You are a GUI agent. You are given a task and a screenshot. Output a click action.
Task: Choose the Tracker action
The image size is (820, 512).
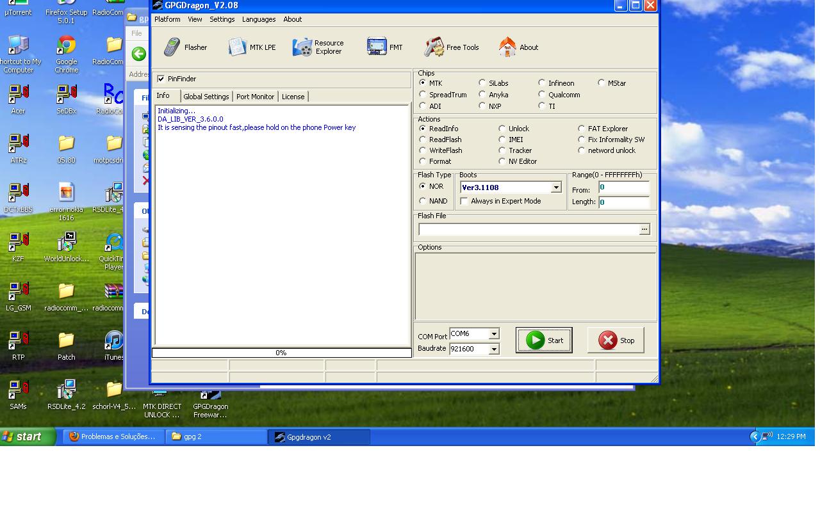click(x=502, y=150)
